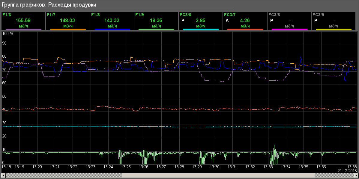359x179 pixels.
Task: Select the FC3/7 tag label
Action: pyautogui.click(x=230, y=15)
